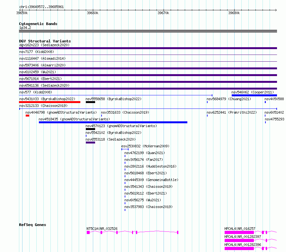Click the red bar under nsv5431033
This screenshot has height=252, width=286.
pos(49,102)
